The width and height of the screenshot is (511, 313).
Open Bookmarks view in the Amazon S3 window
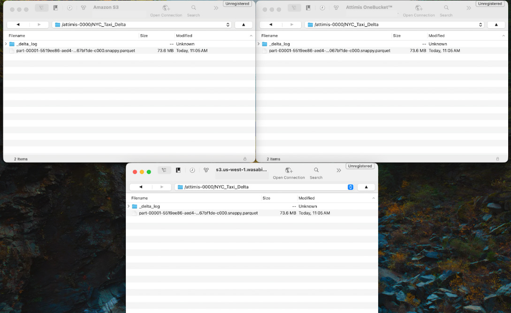56,8
